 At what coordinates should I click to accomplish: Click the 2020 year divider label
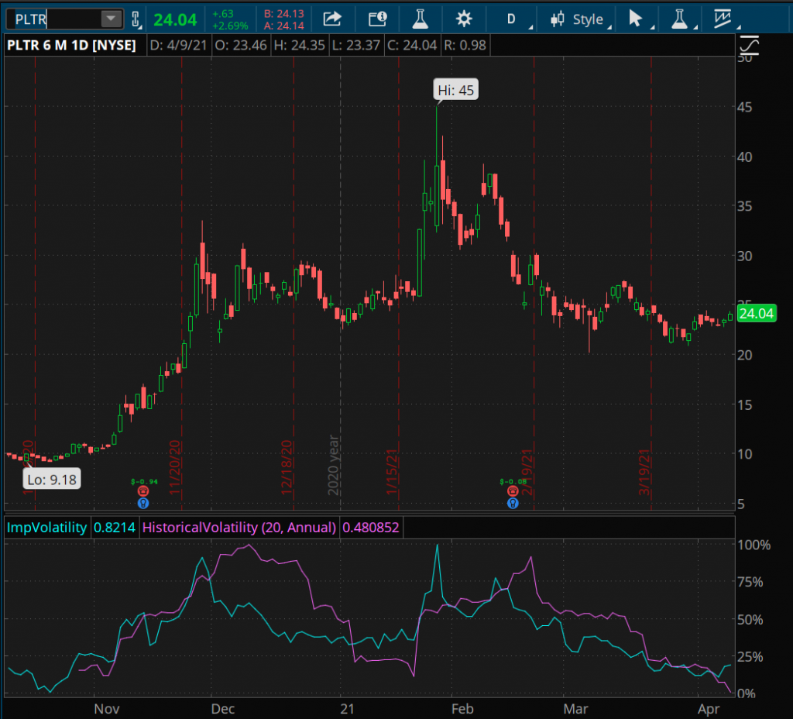[333, 465]
